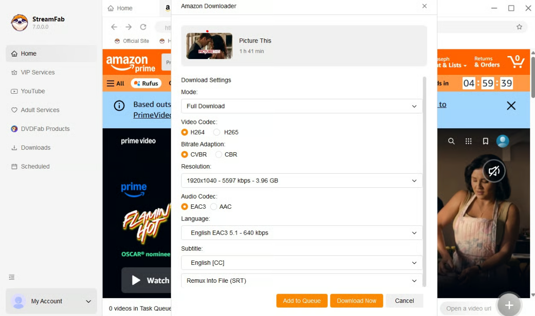535x316 pixels.
Task: Close the Amazon Downloader dialog with X
Action: coord(424,6)
